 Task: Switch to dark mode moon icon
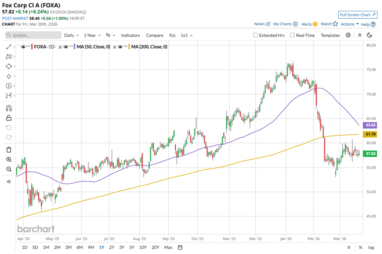(370, 35)
